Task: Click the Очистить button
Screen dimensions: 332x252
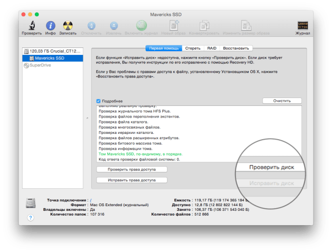Action: tap(282, 101)
